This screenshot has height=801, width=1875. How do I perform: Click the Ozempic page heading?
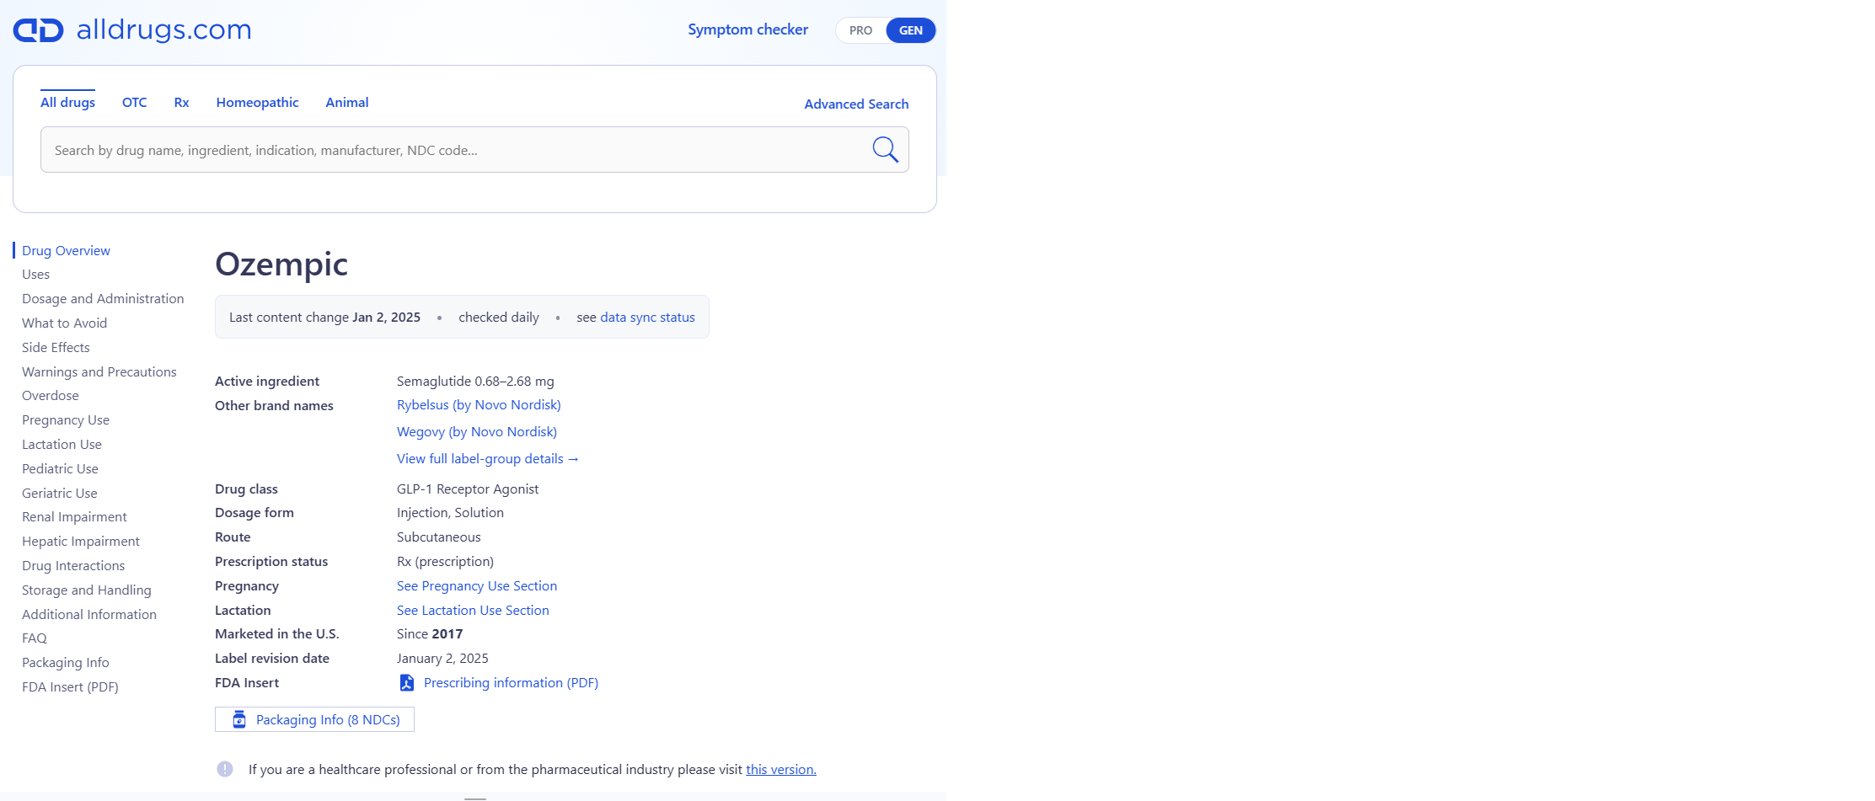click(281, 264)
